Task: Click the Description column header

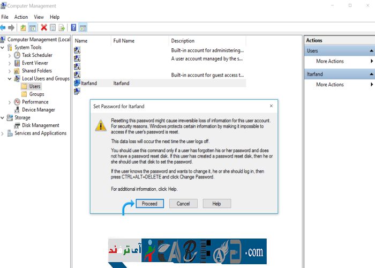Action: (x=183, y=41)
